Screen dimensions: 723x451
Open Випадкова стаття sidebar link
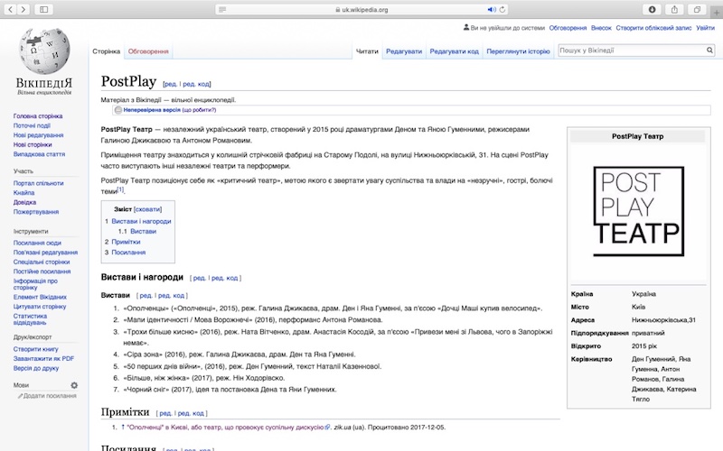(39, 154)
